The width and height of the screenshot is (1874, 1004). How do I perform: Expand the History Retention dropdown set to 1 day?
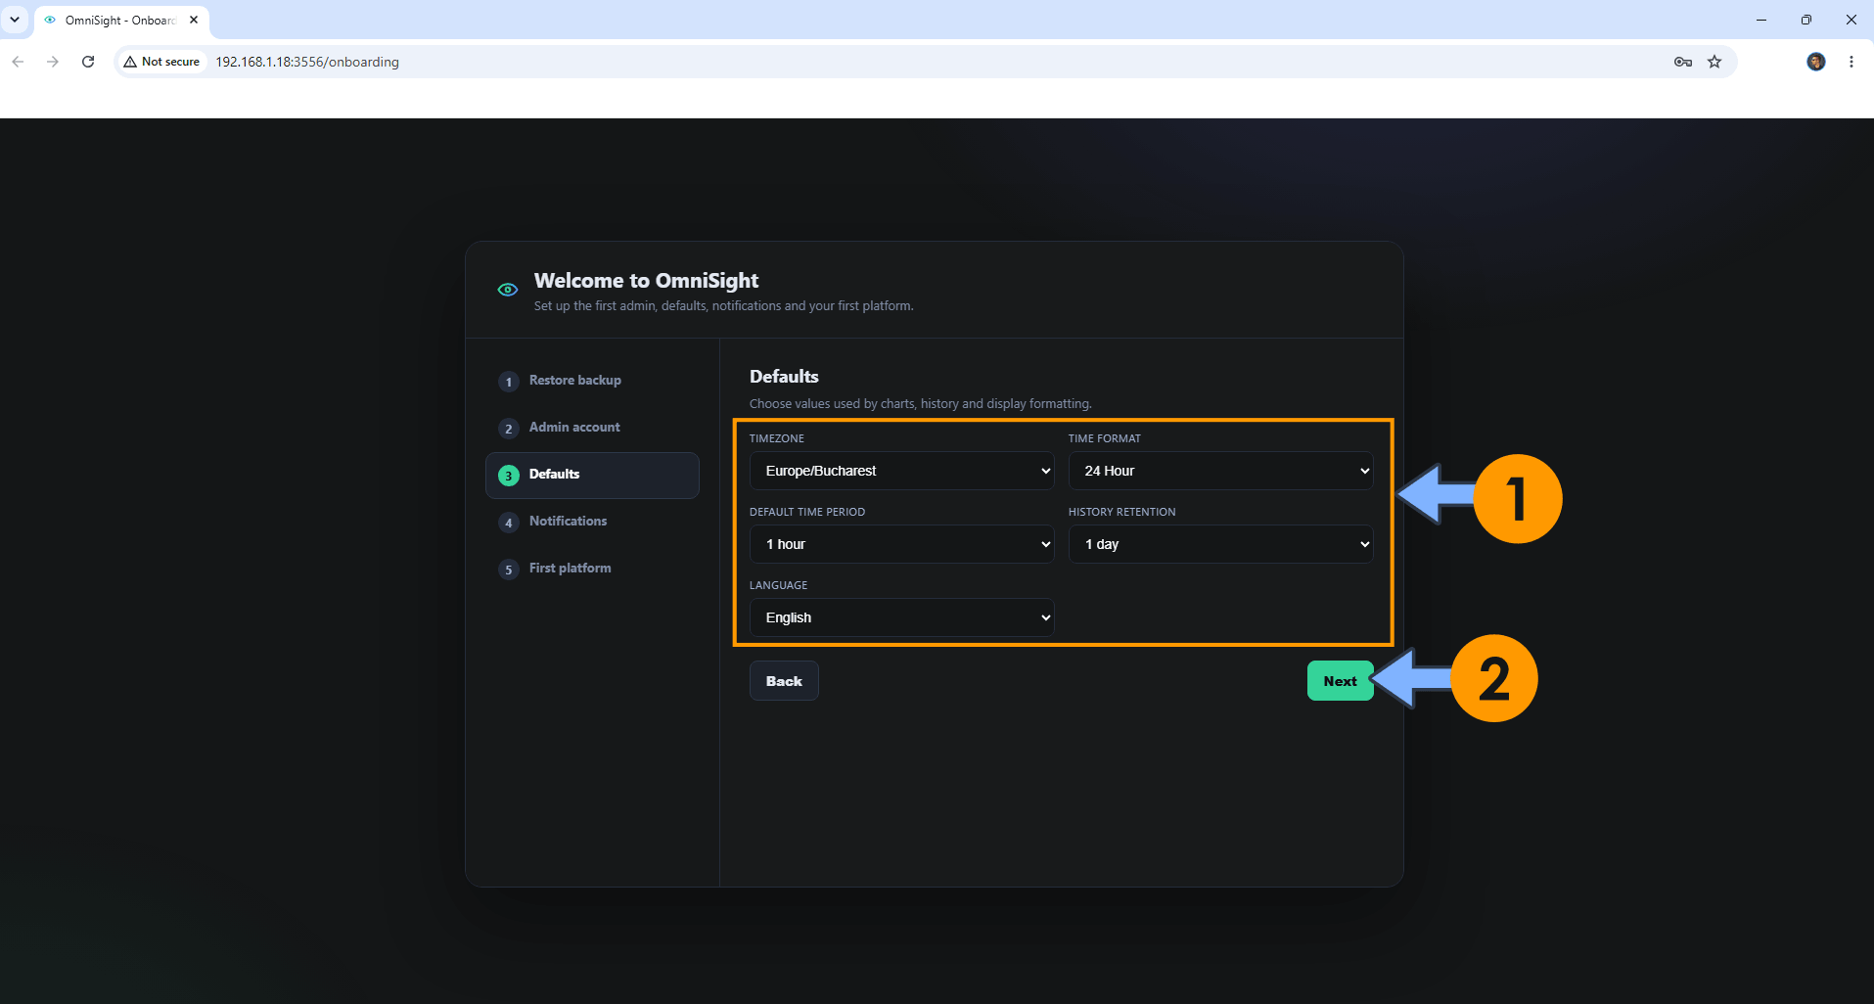point(1220,544)
